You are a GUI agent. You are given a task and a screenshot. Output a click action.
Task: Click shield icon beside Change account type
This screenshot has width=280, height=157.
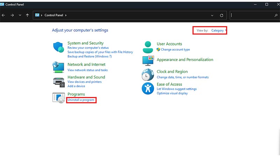(x=158, y=50)
